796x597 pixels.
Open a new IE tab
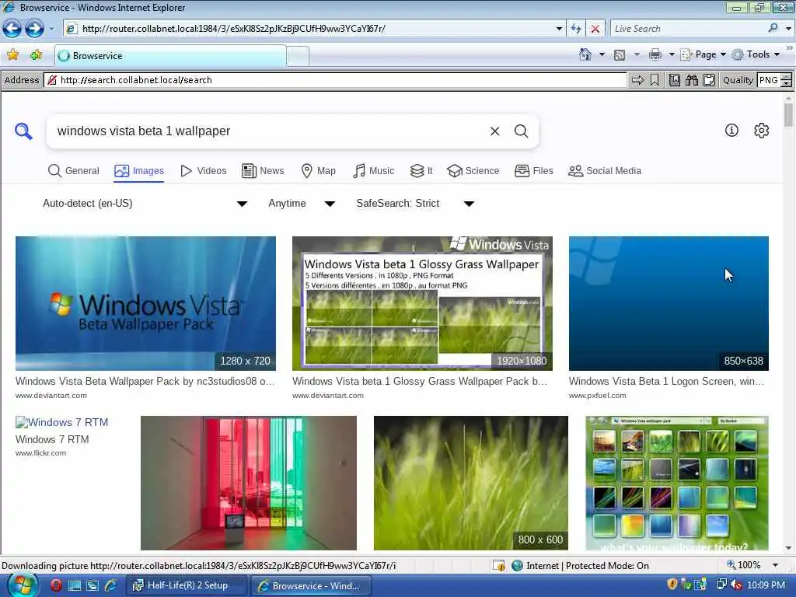coord(298,56)
